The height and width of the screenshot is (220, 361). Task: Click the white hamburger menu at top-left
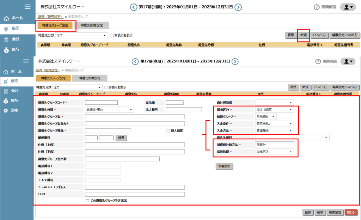click(27, 7)
